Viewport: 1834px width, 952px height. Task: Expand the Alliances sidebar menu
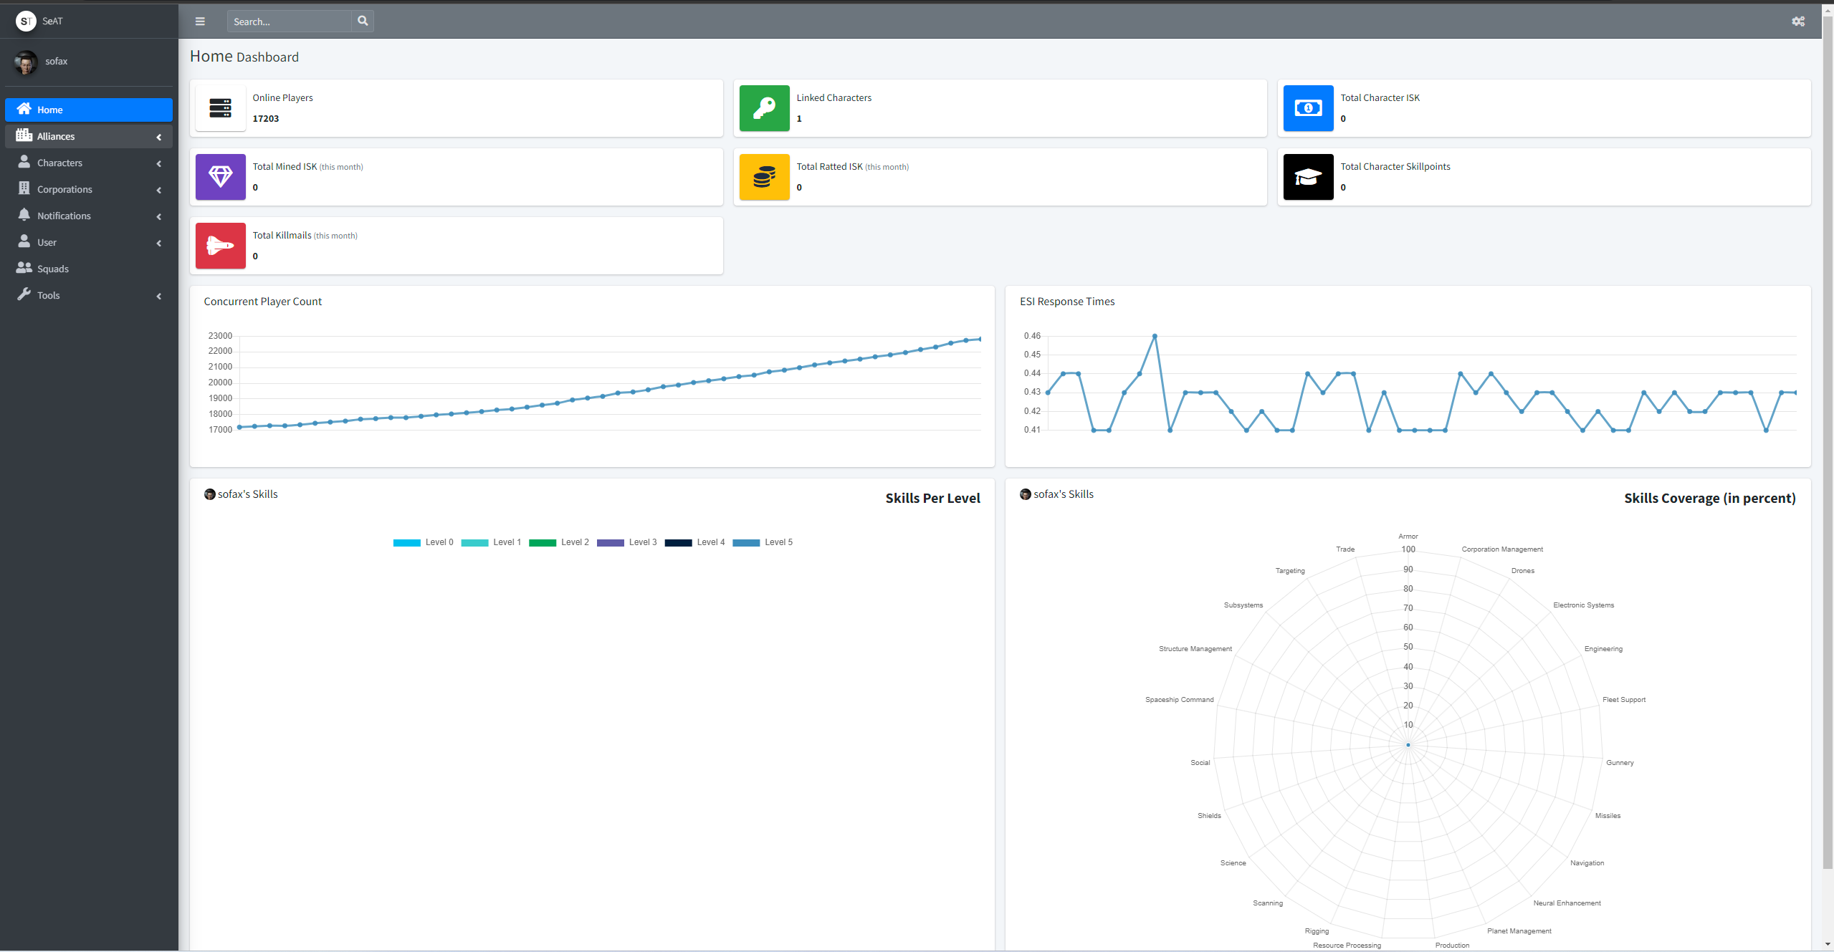tap(89, 136)
